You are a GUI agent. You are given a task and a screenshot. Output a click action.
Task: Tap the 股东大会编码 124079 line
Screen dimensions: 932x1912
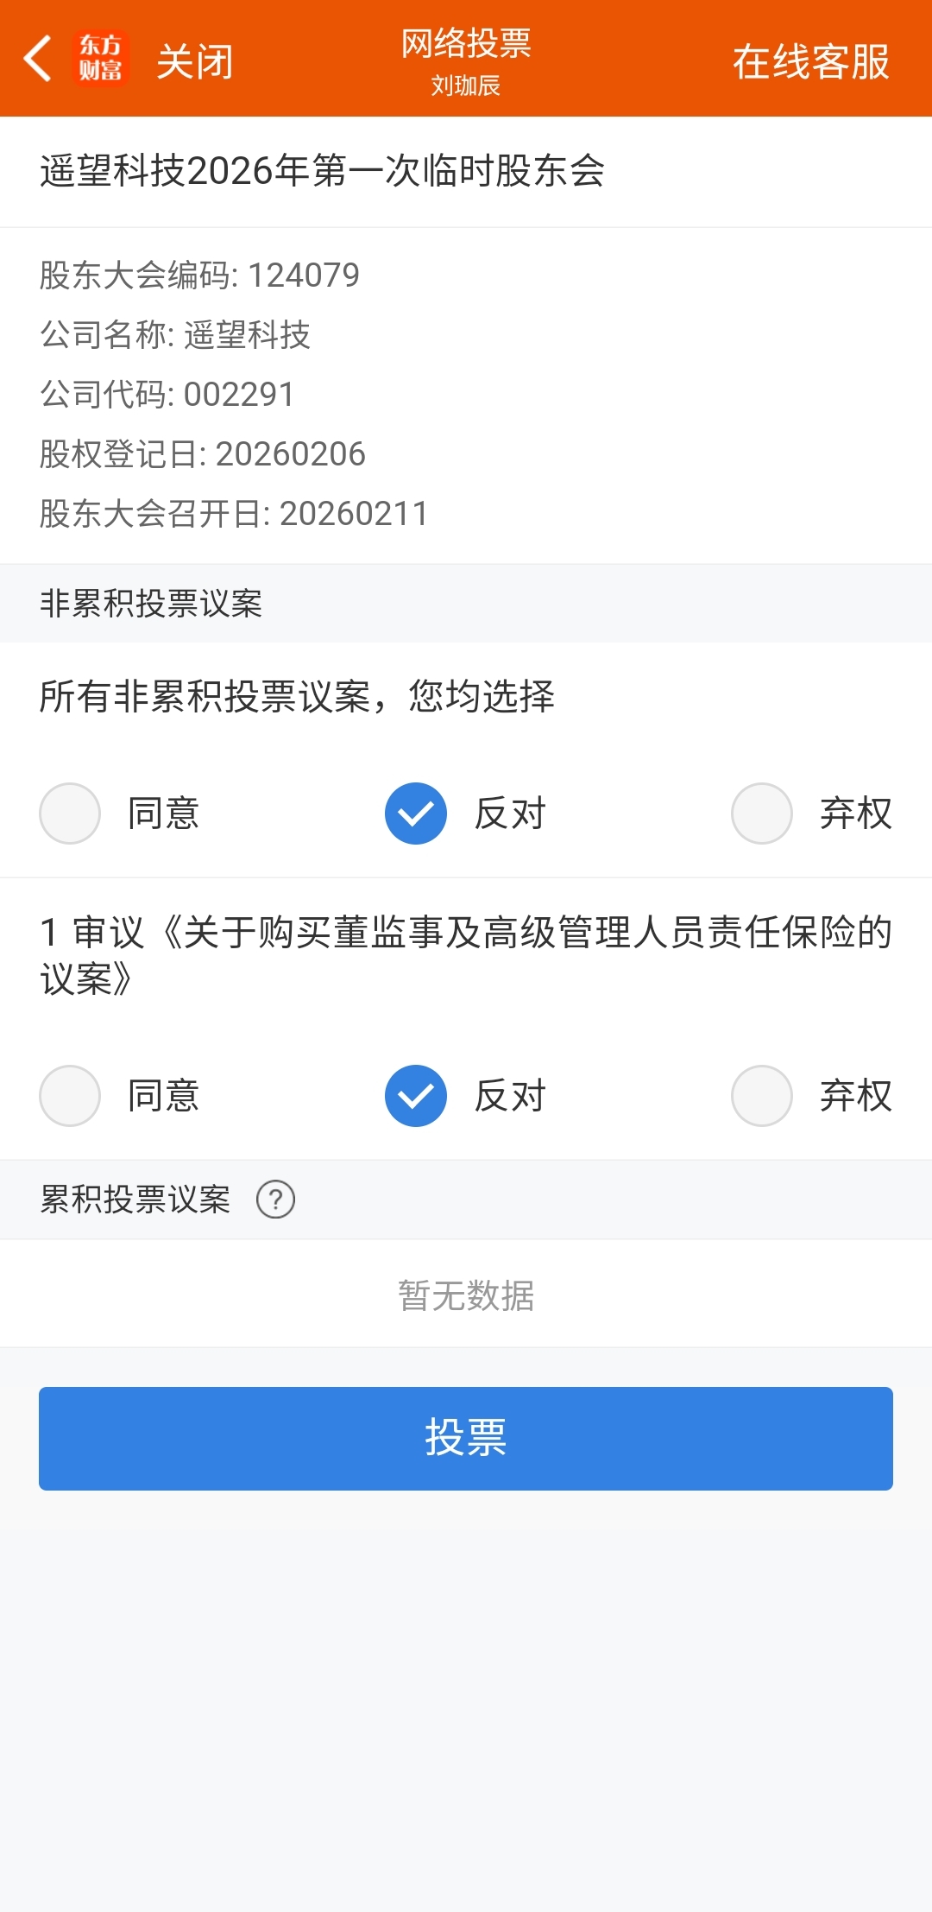coord(199,275)
